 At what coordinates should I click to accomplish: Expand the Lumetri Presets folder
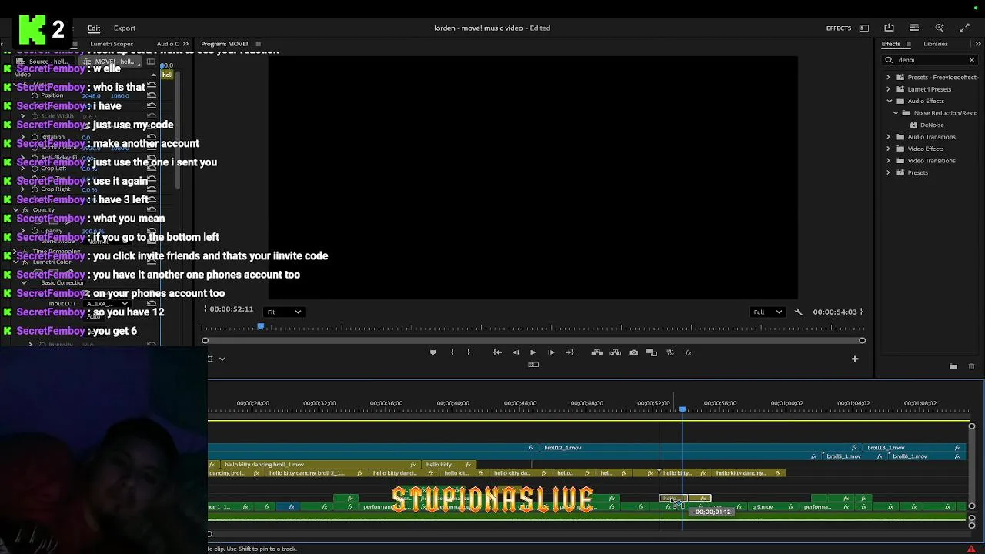(888, 89)
